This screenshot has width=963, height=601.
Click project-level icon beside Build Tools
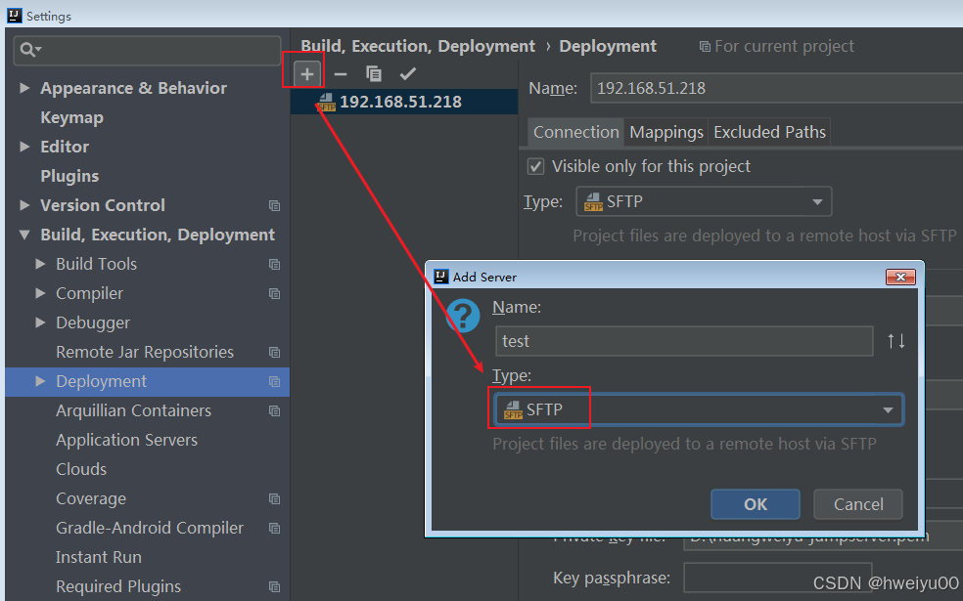[275, 264]
